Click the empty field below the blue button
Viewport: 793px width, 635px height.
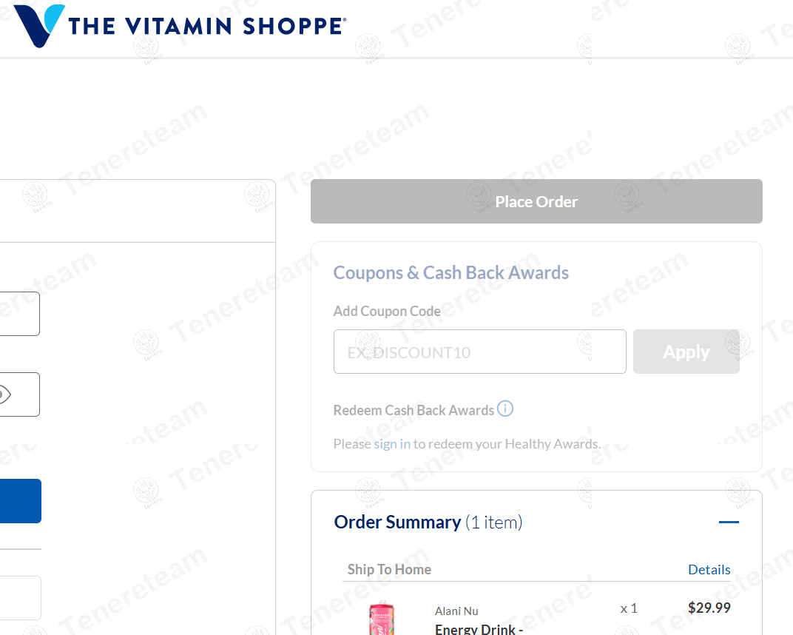tap(20, 598)
